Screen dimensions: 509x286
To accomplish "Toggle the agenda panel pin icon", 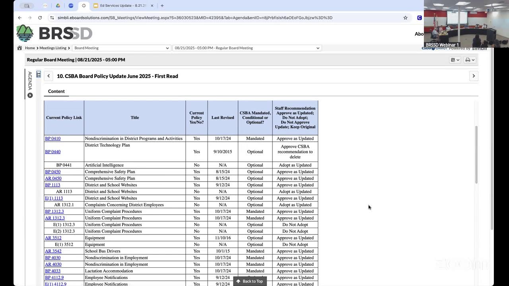I will pos(39,74).
